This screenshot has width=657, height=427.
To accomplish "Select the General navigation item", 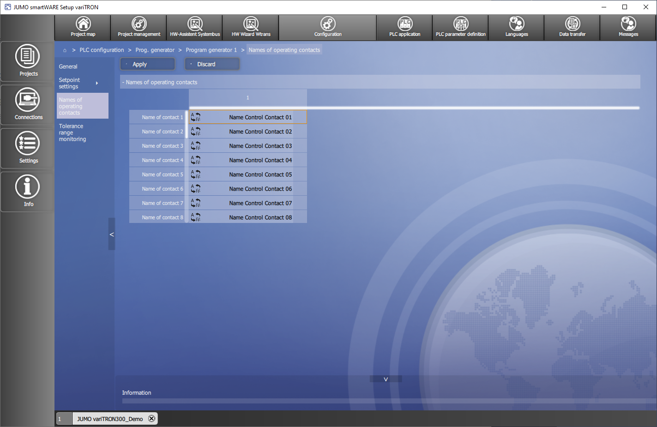I will click(x=68, y=66).
